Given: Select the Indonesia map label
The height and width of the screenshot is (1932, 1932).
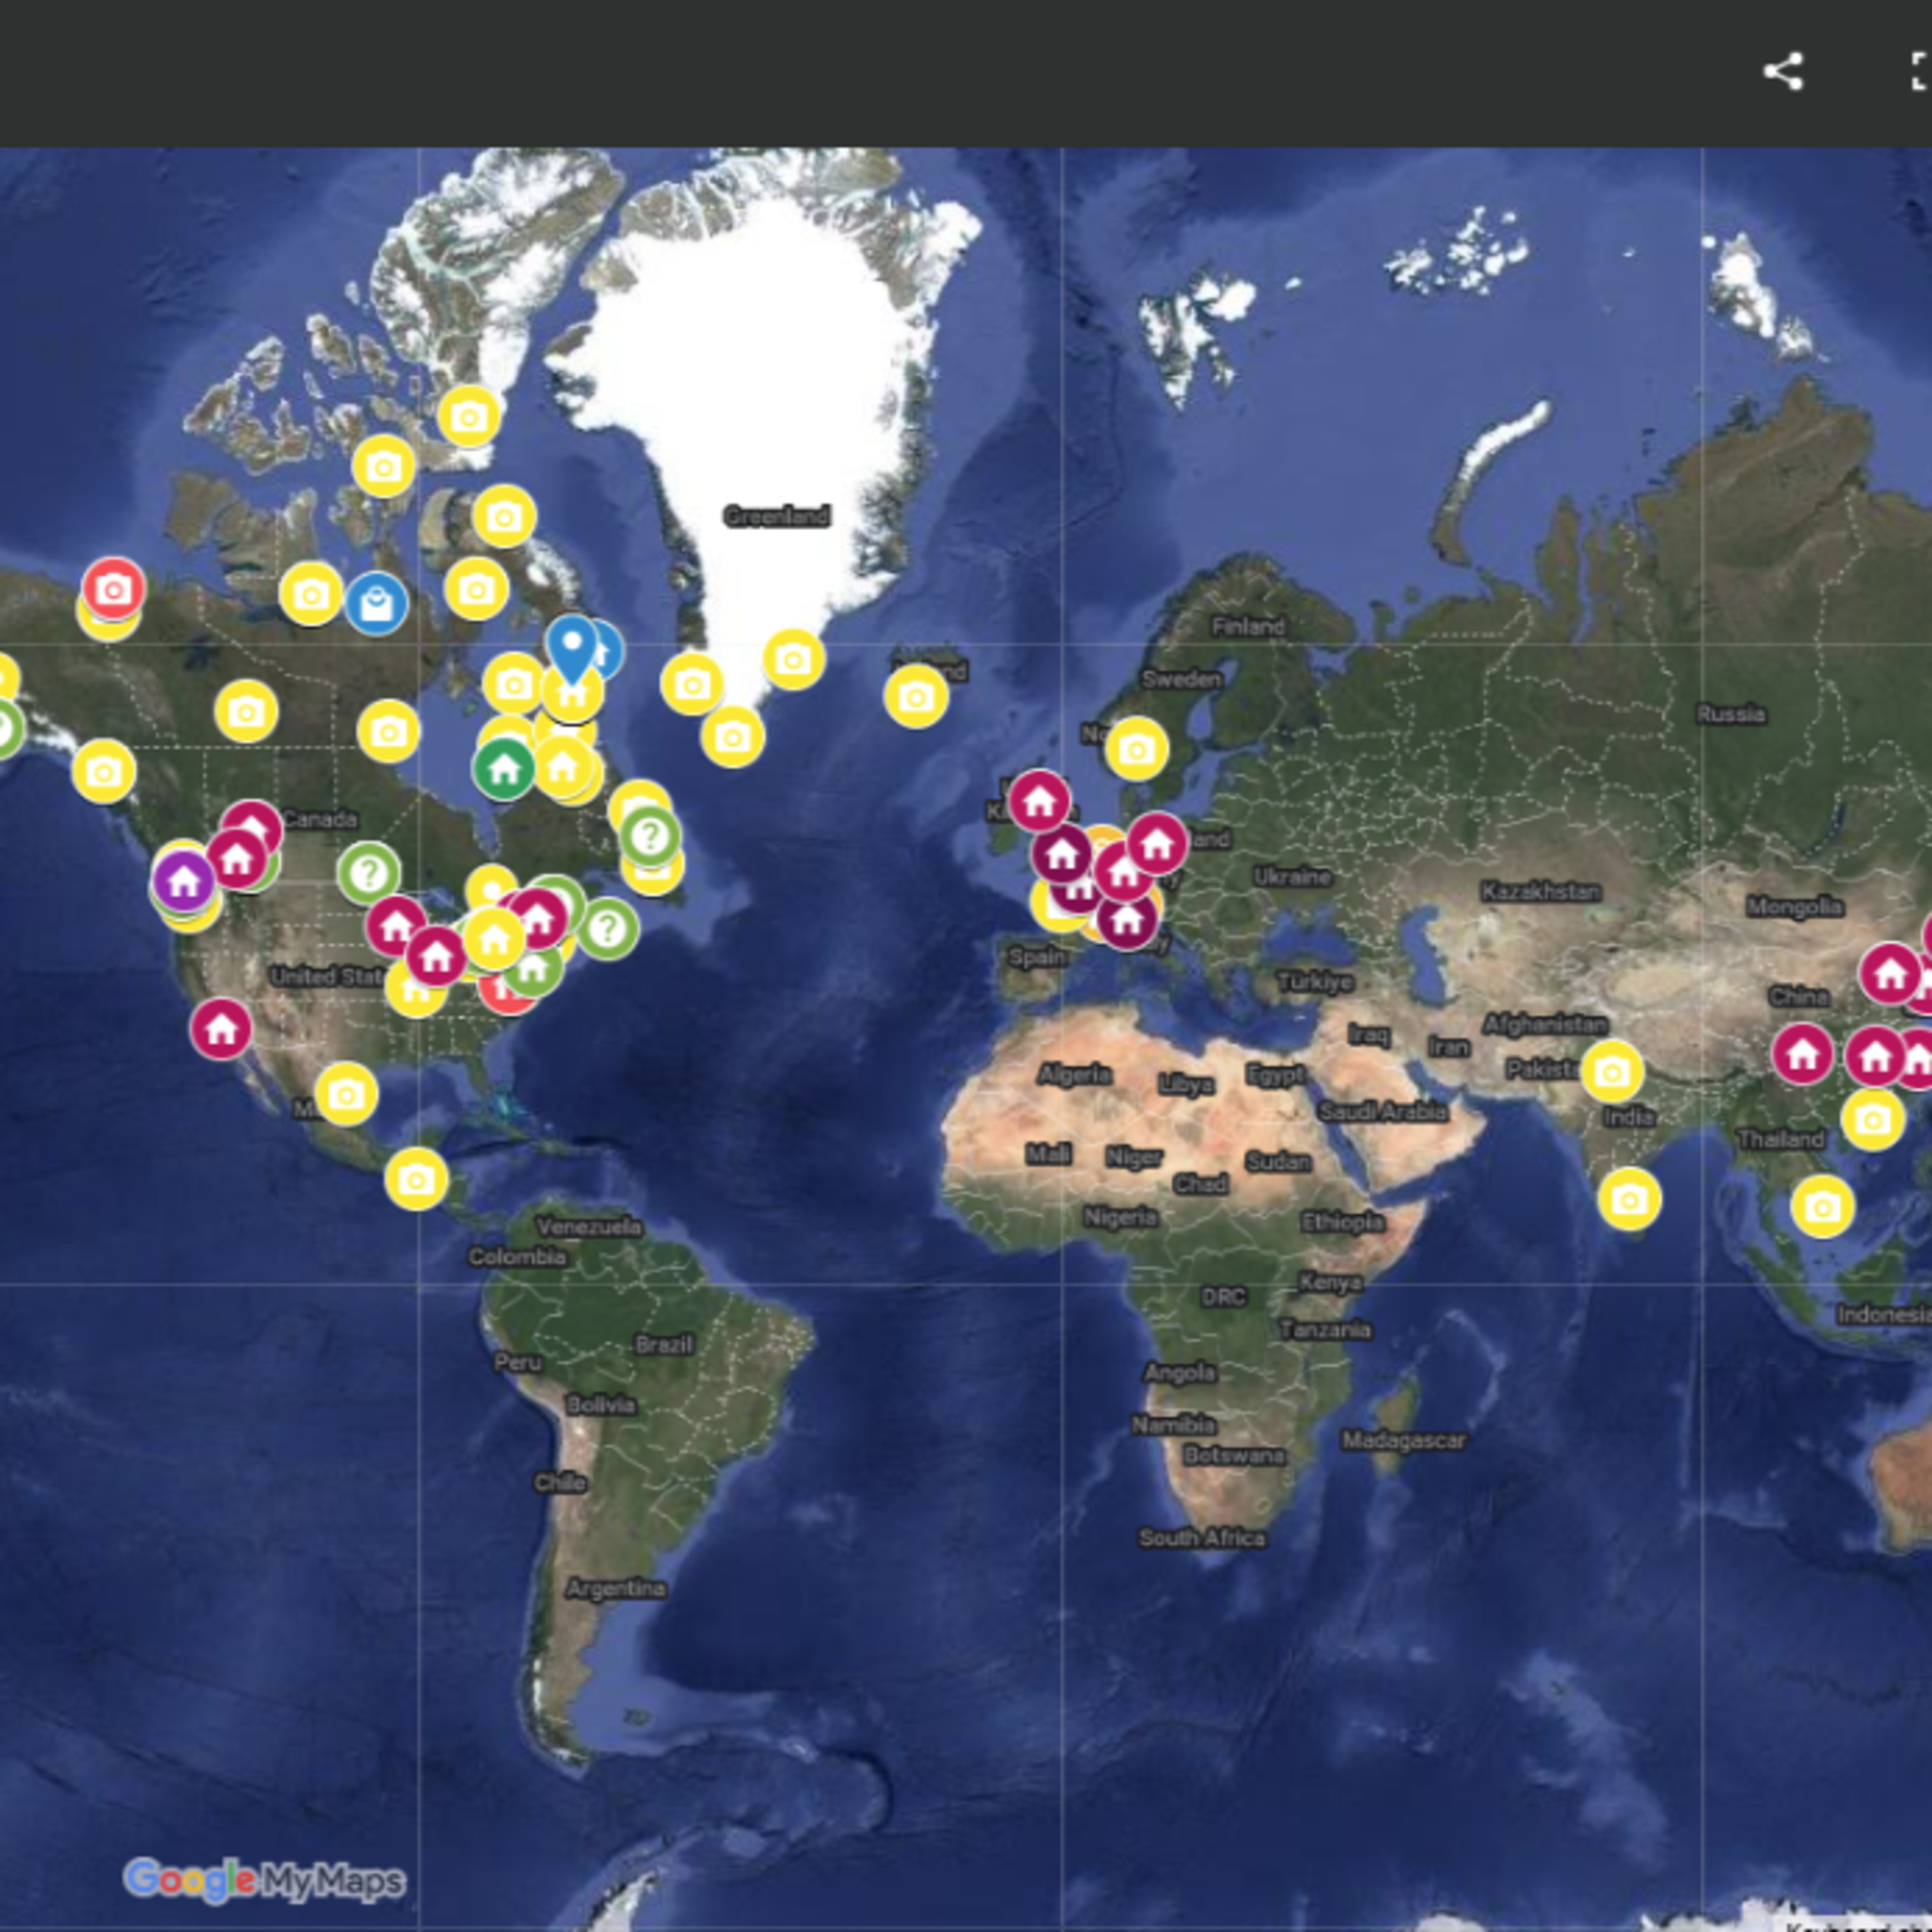Looking at the screenshot, I should 1884,1315.
